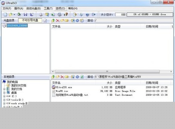Open the 选项(O) menu
The width and height of the screenshot is (175, 129).
pyautogui.click(x=60, y=8)
